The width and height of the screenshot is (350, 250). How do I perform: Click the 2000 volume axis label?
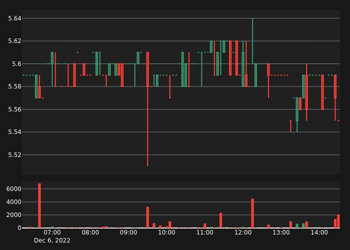pos(14,215)
